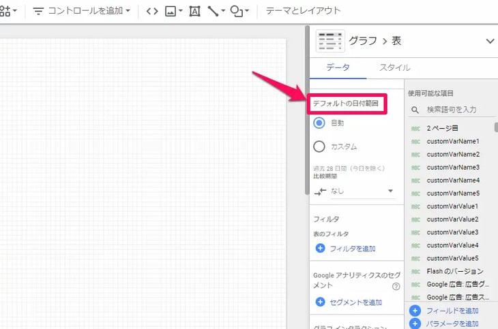This screenshot has height=329, width=498.
Task: Click the セグメントを追加 link
Action: tap(355, 302)
